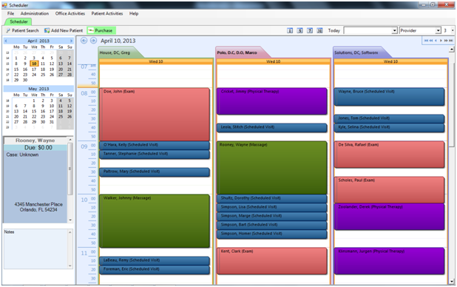Image resolution: width=457 pixels, height=287 pixels.
Task: Open the Patient Activities menu
Action: click(107, 13)
